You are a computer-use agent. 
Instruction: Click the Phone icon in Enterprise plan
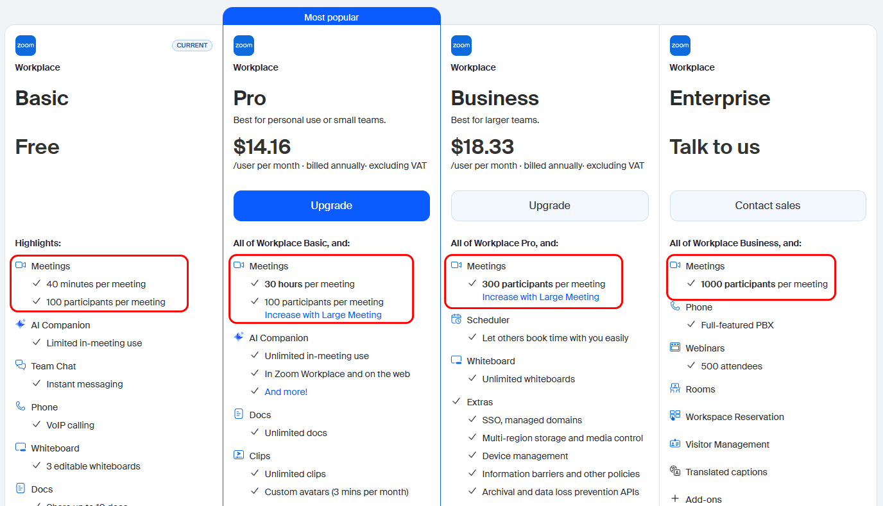(675, 307)
